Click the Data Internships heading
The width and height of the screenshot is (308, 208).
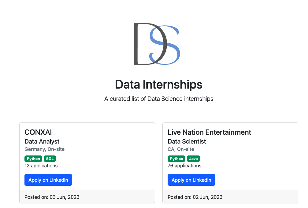pos(158,84)
